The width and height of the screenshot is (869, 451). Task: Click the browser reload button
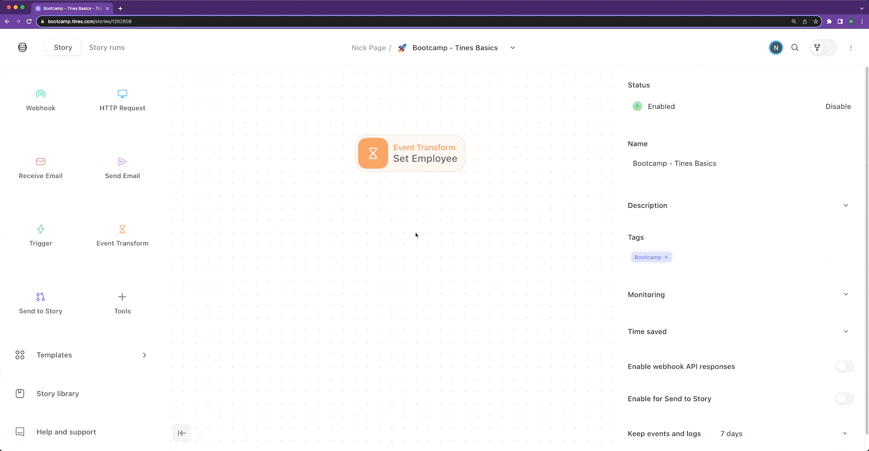click(x=29, y=21)
